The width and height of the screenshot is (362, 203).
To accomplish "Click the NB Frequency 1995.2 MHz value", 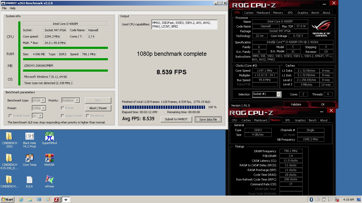I will click(311, 140).
